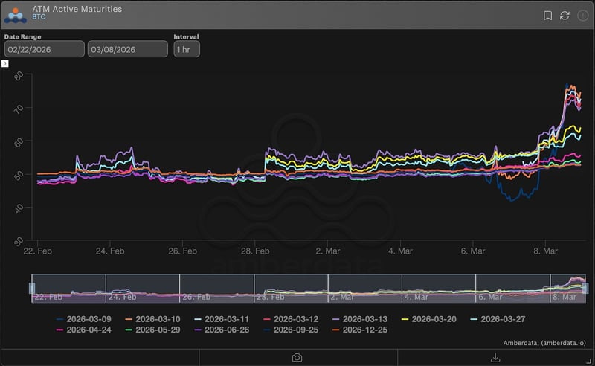Click the bookmark icon in header
595x366 pixels.
click(x=547, y=16)
